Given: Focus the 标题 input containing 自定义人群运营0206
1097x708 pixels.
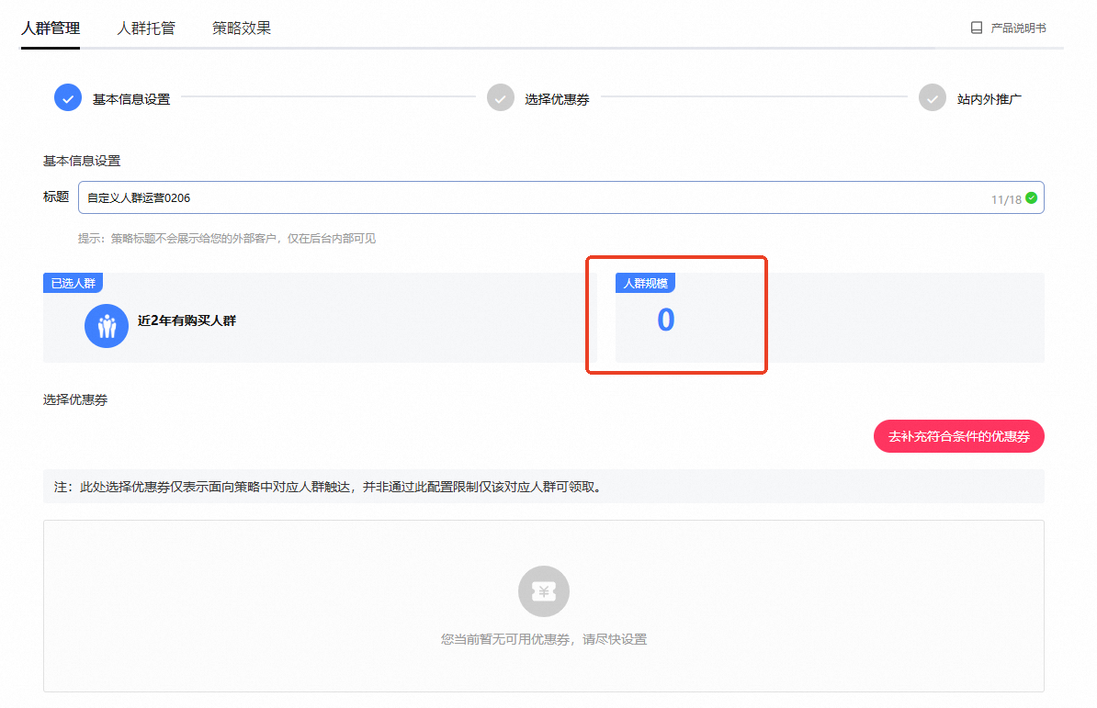Looking at the screenshot, I should [561, 197].
